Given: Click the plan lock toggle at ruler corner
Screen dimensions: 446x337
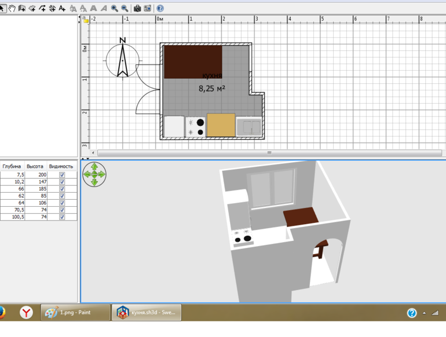Looking at the screenshot, I should [x=86, y=20].
